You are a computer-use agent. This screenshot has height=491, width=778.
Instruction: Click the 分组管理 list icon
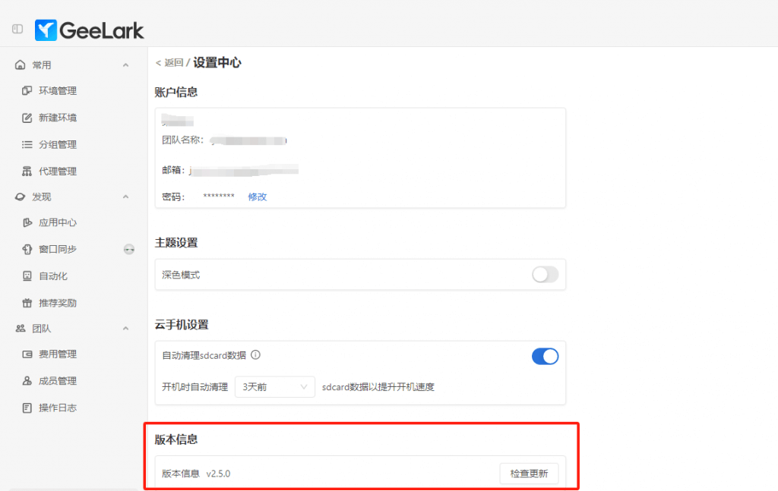[27, 144]
